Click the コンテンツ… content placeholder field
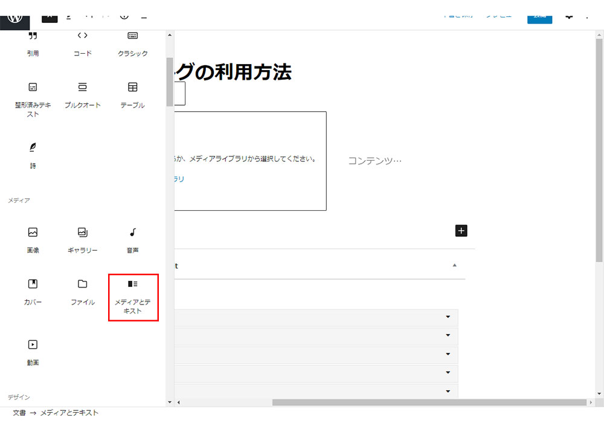The height and width of the screenshot is (435, 604). click(374, 161)
